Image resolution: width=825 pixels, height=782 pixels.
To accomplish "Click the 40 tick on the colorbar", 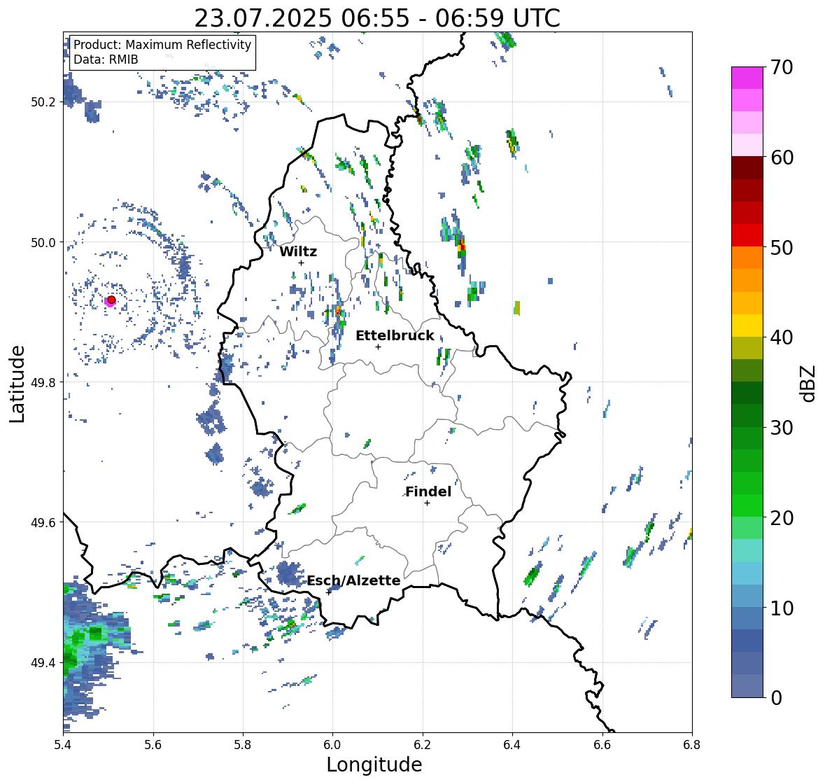I will 782,337.
